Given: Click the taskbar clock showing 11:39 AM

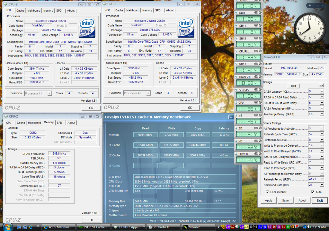Looking at the screenshot, I should point(319,227).
